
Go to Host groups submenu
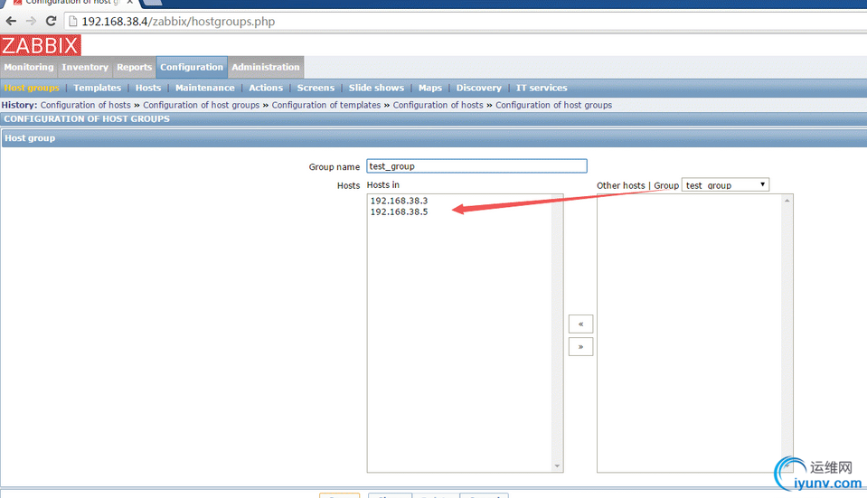click(x=32, y=88)
